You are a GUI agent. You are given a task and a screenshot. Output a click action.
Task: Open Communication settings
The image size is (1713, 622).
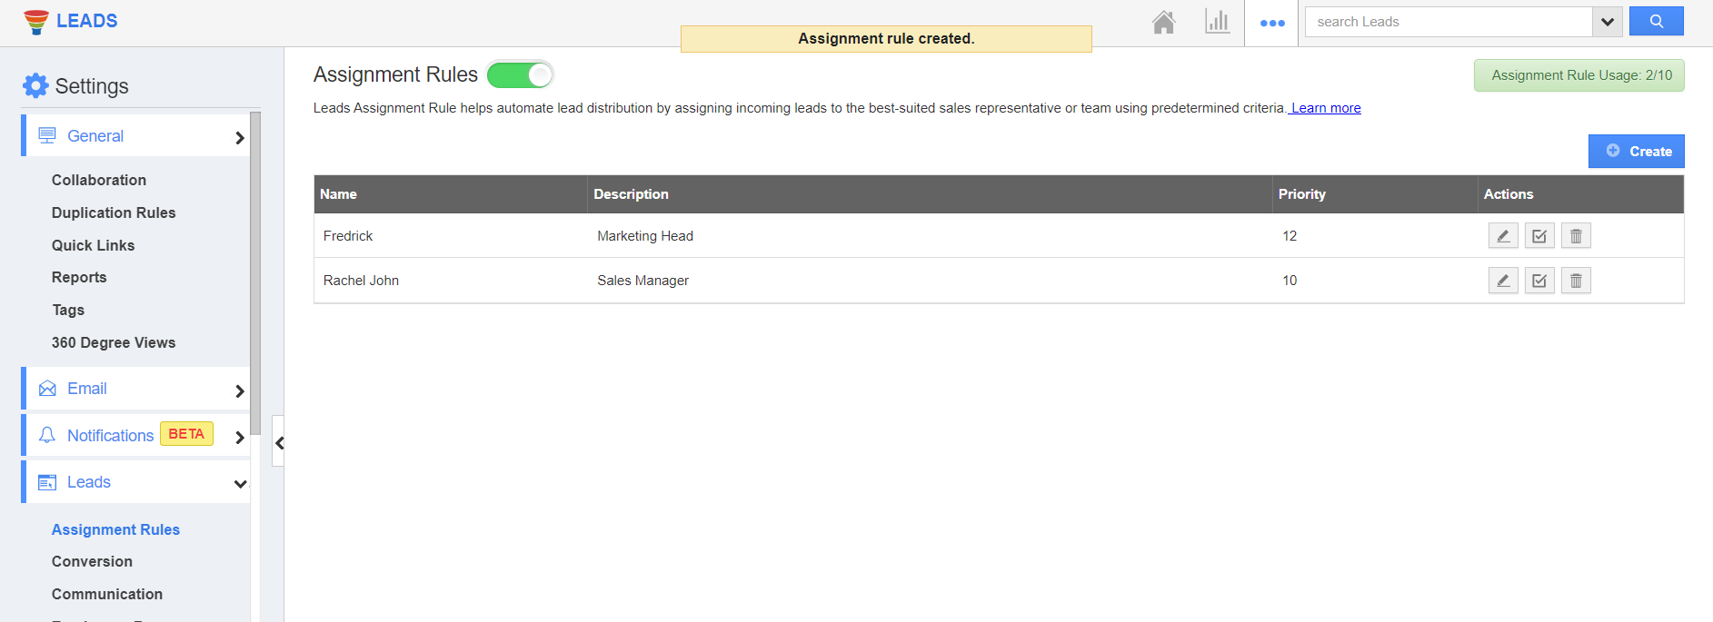click(107, 594)
